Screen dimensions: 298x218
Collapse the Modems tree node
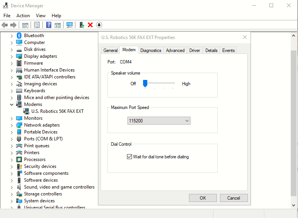[x=11, y=104]
